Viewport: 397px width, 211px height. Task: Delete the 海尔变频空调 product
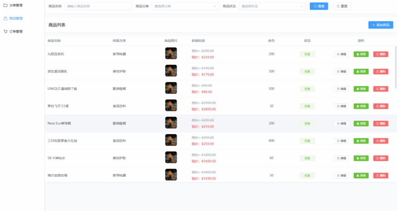(x=381, y=176)
